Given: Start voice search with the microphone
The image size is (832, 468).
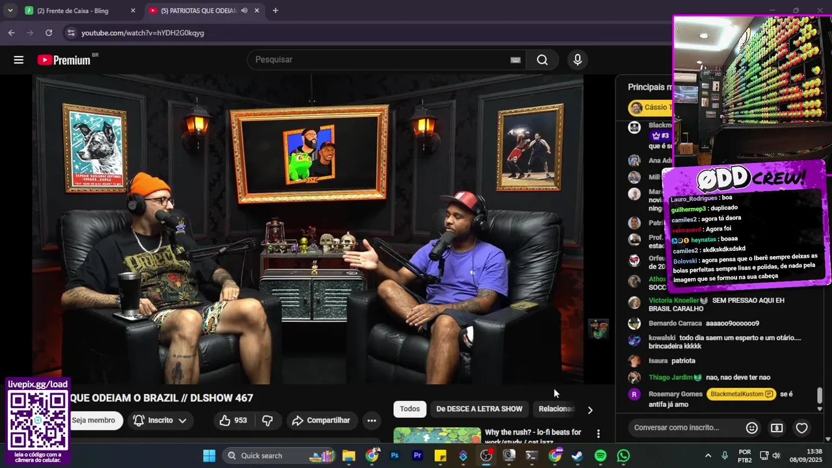Looking at the screenshot, I should [x=577, y=60].
